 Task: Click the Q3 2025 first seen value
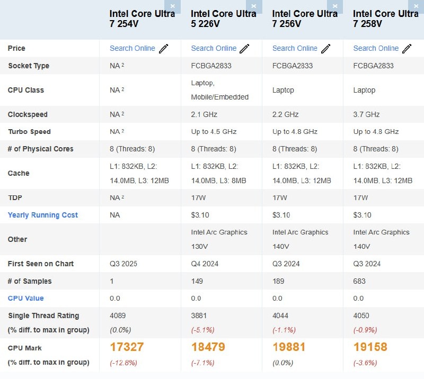pos(123,264)
